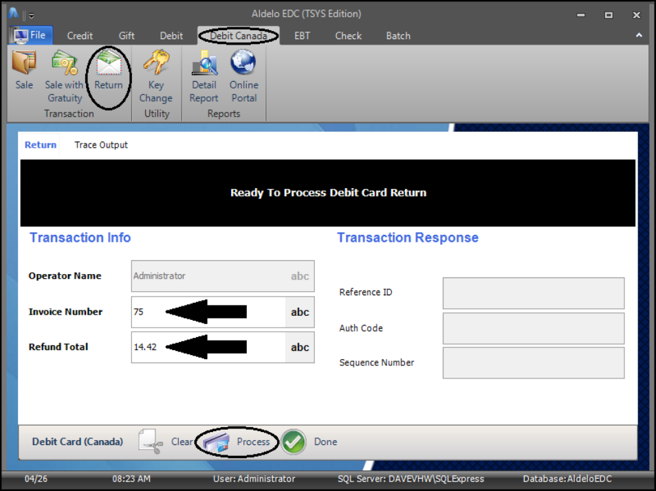Select the Debit Canada ribbon tab
Viewport: 656px width, 491px height.
click(x=239, y=36)
